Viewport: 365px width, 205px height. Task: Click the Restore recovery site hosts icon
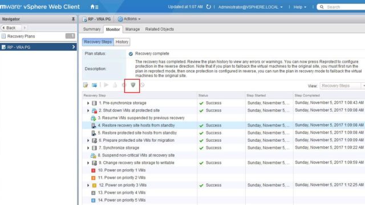tap(94, 125)
